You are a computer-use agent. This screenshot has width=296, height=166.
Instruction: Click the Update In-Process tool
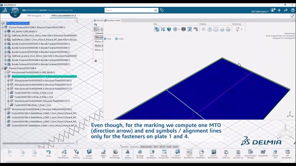[89, 154]
